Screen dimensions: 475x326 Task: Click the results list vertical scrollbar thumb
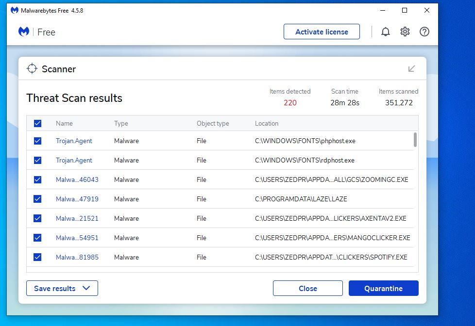(415, 140)
